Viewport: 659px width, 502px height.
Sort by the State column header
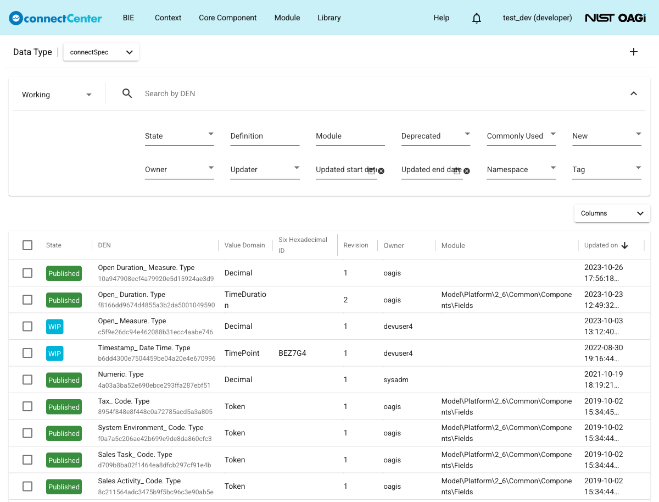pos(54,245)
